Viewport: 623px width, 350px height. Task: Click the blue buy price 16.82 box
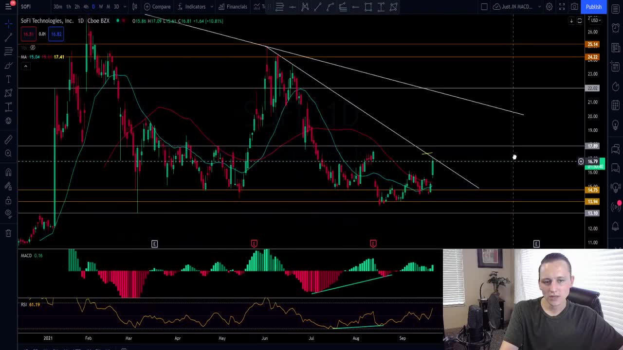click(56, 34)
